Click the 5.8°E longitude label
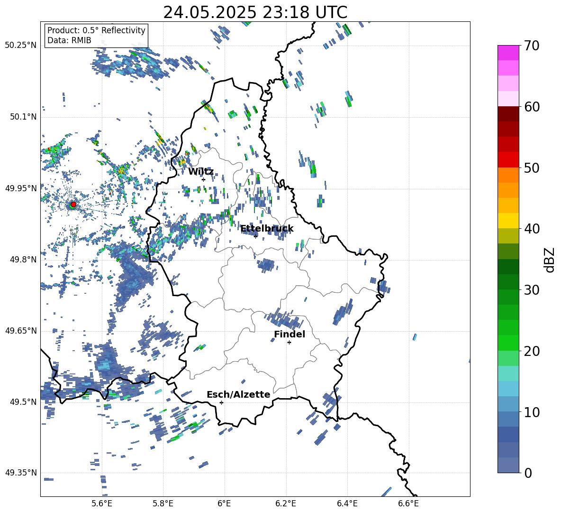This screenshot has width=561, height=513. pyautogui.click(x=163, y=504)
